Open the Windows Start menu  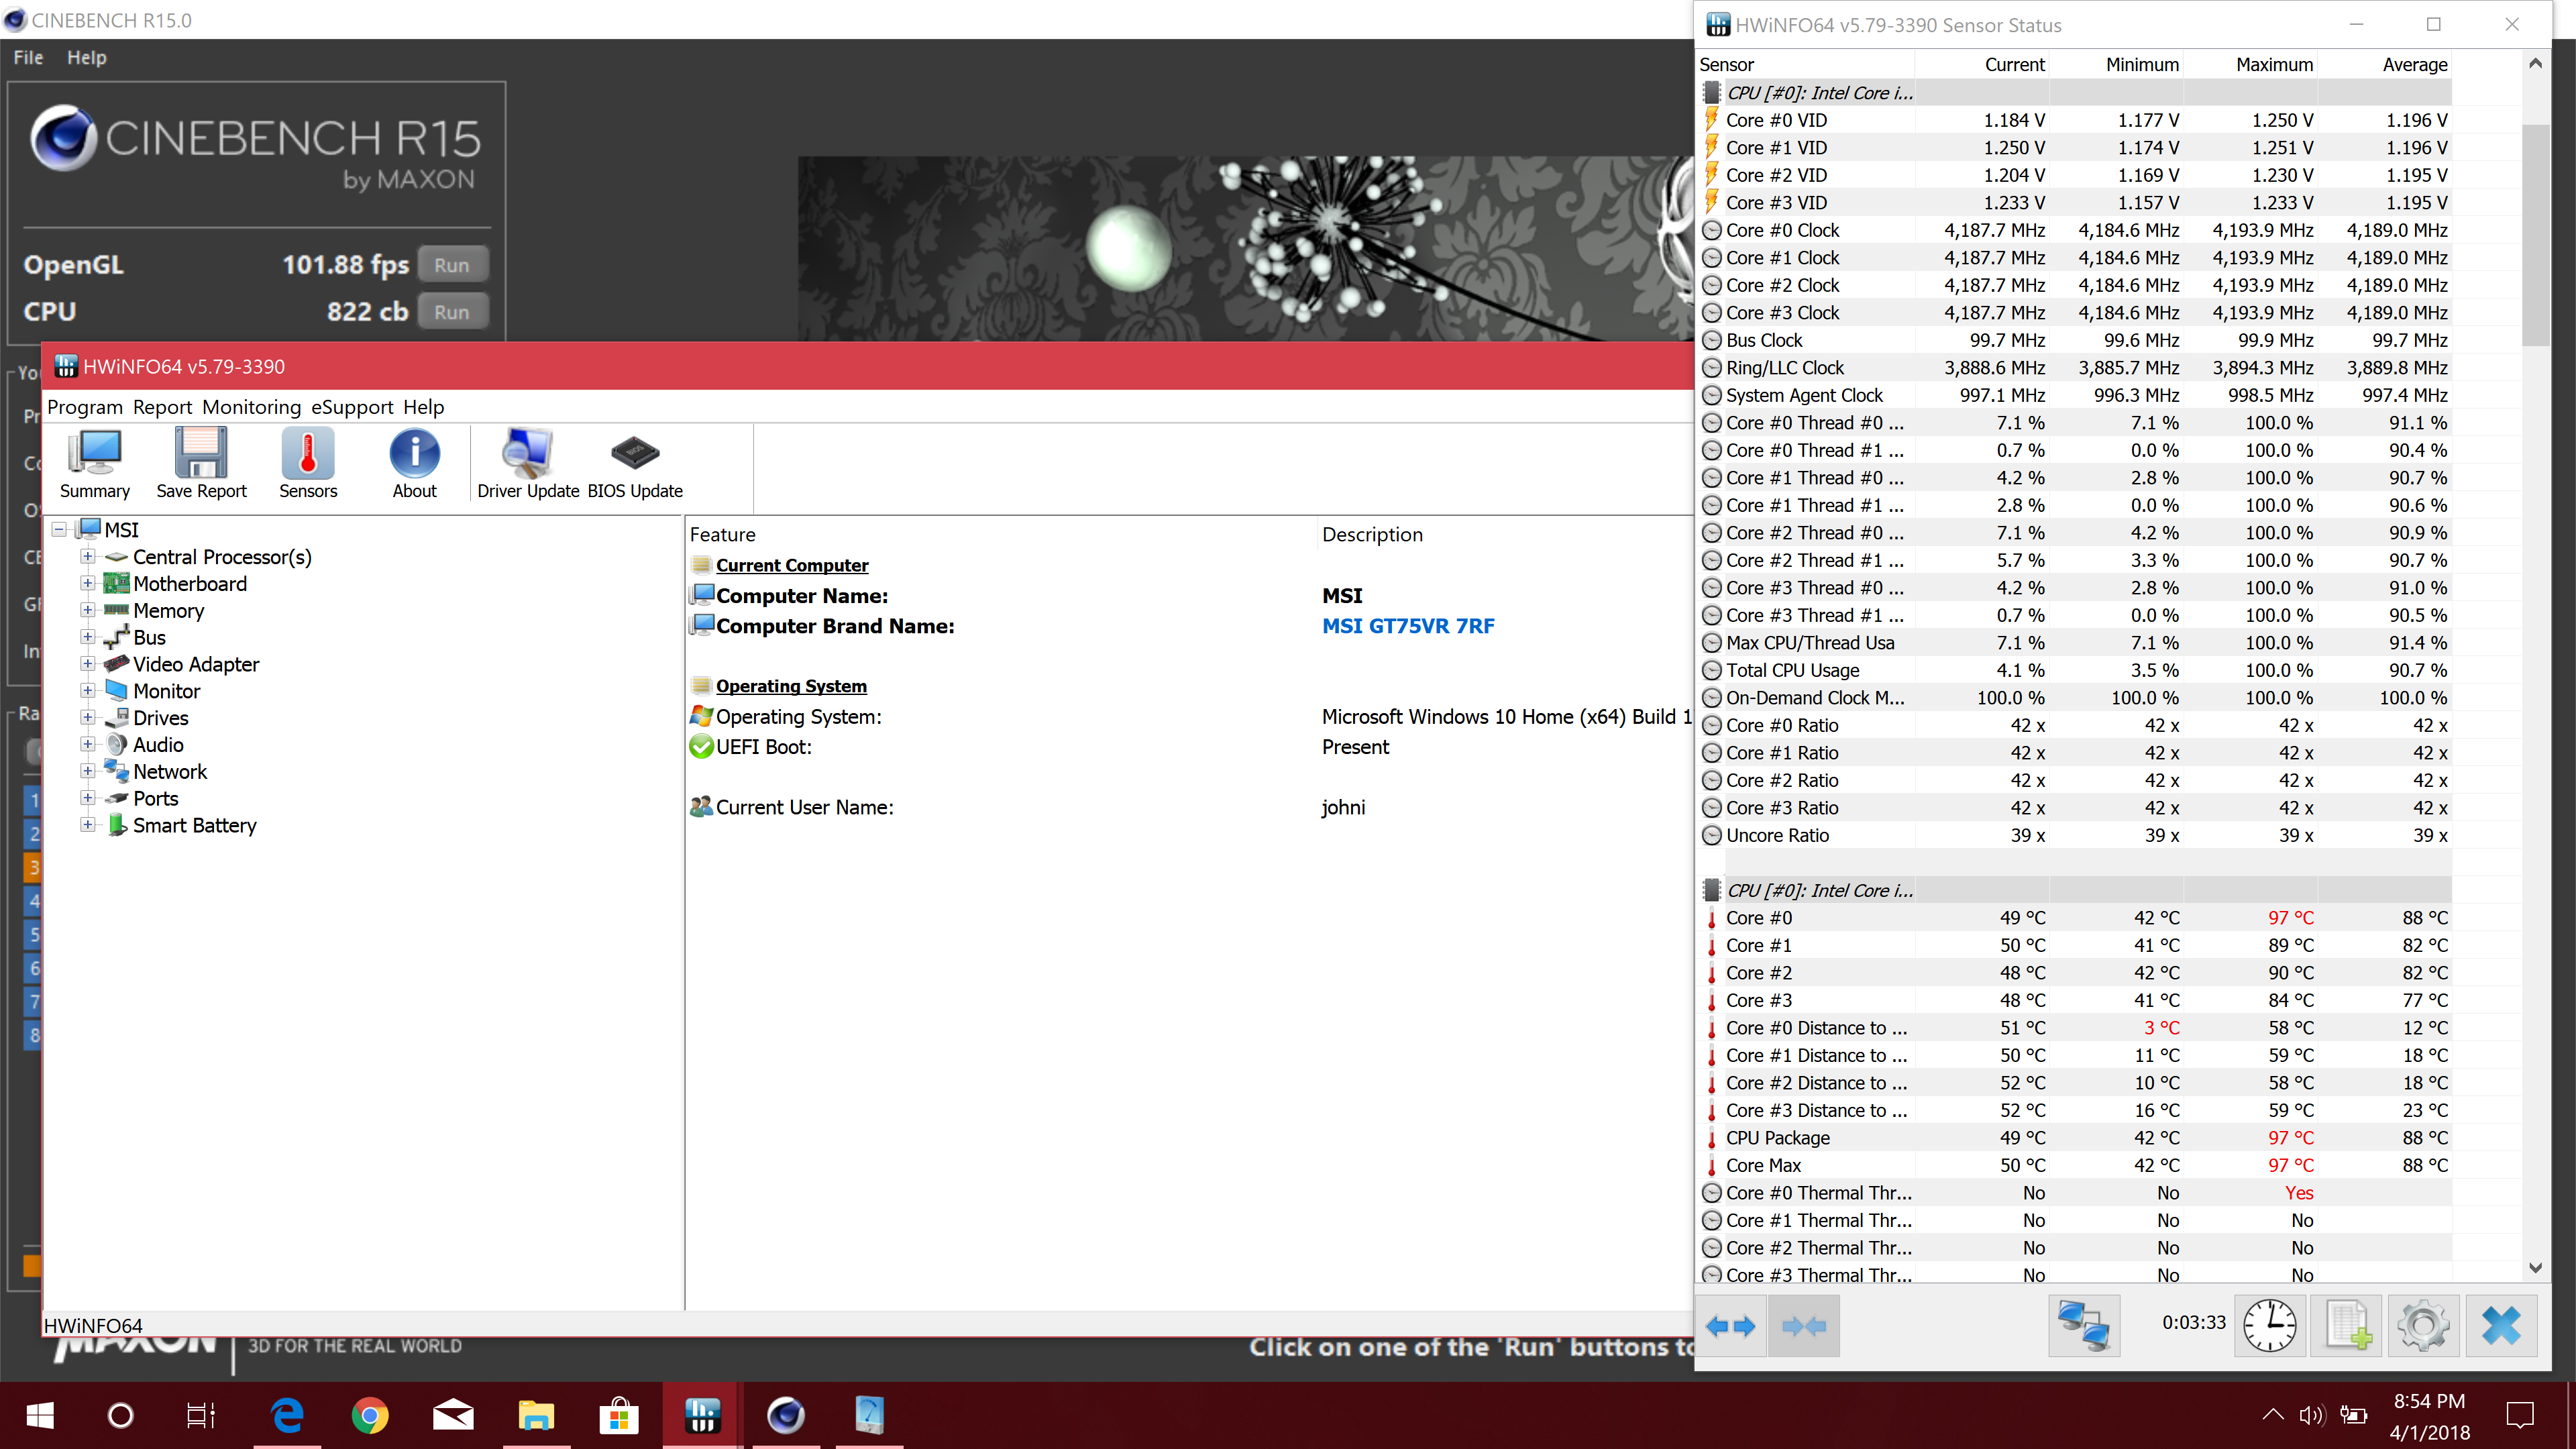point(40,1415)
